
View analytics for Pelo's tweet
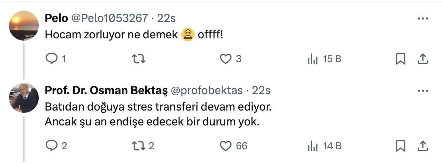(x=312, y=59)
